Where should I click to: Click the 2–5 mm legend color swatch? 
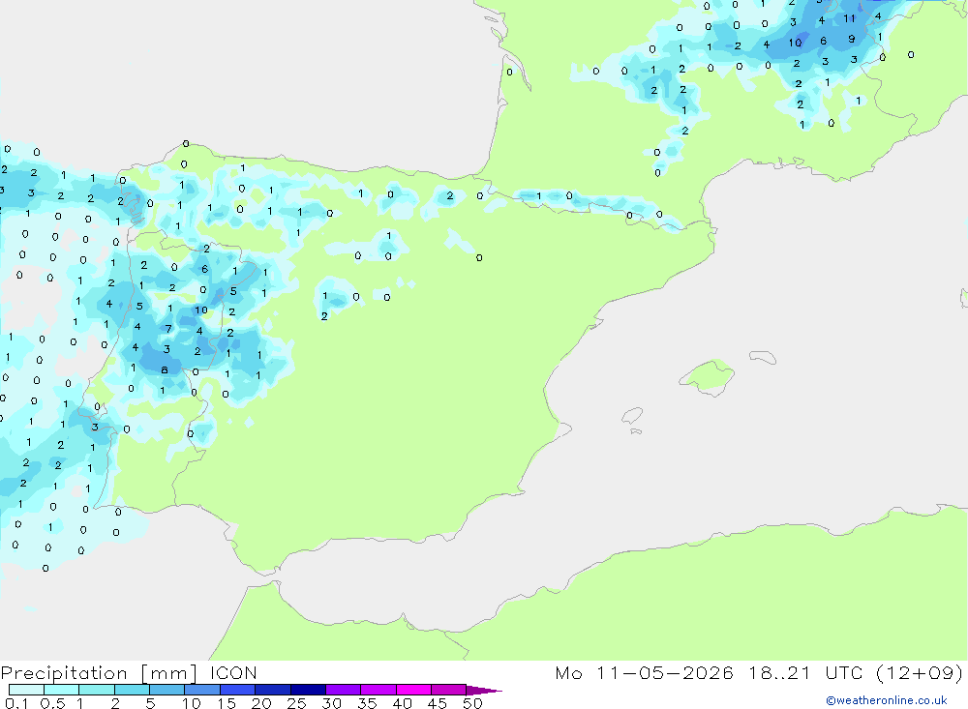pyautogui.click(x=132, y=690)
